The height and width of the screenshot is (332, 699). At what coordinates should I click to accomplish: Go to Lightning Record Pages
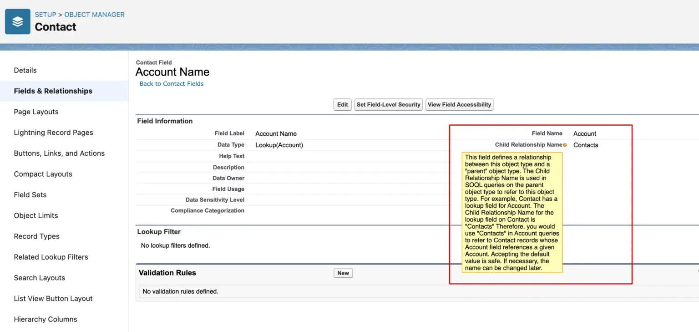pyautogui.click(x=54, y=133)
